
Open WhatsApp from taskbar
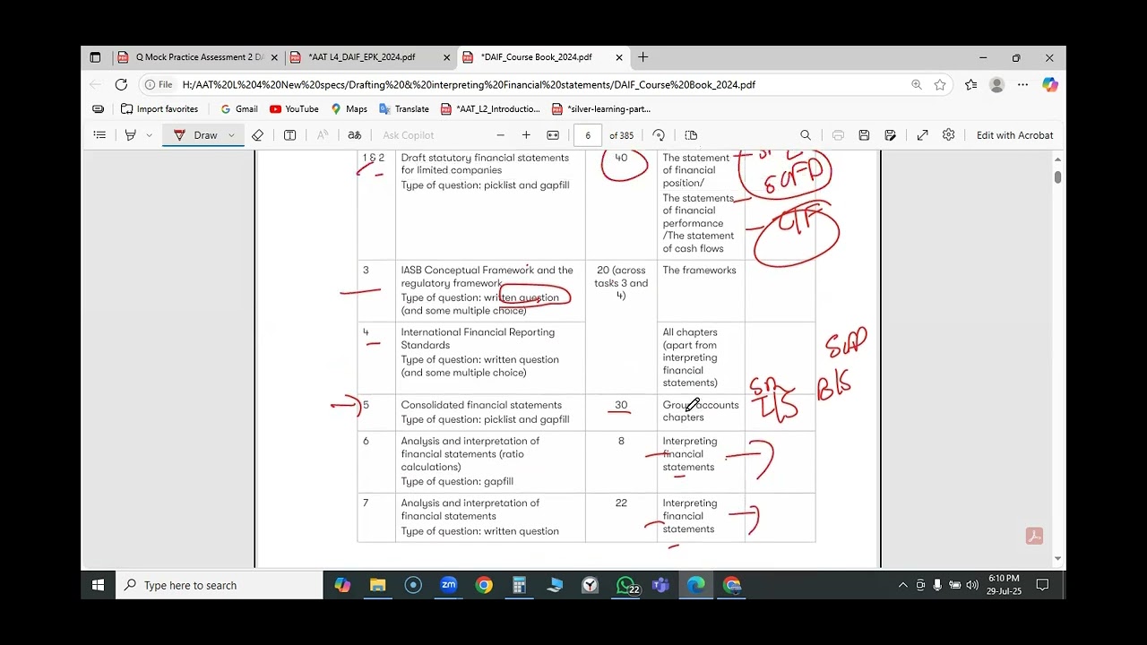626,585
